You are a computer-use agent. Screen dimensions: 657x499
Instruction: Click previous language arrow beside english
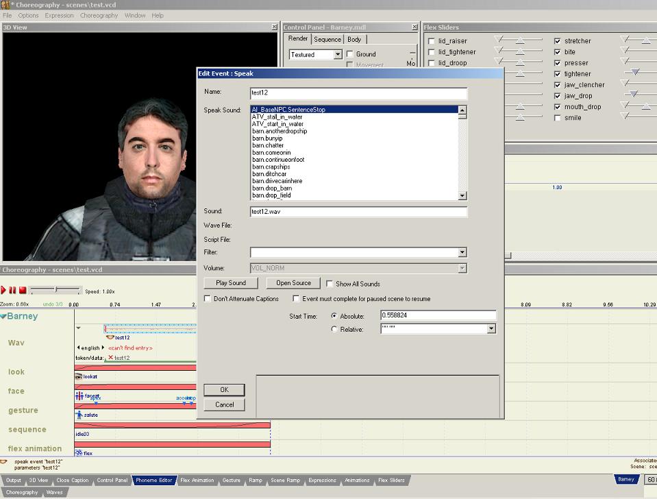78,348
